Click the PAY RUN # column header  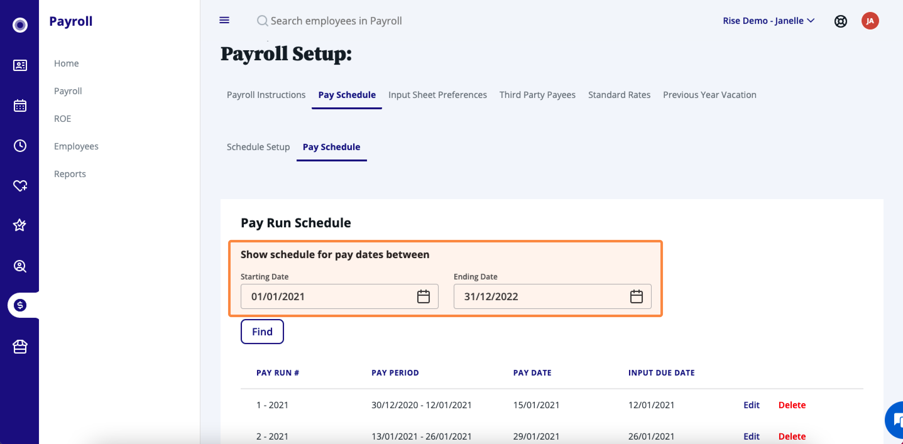278,373
